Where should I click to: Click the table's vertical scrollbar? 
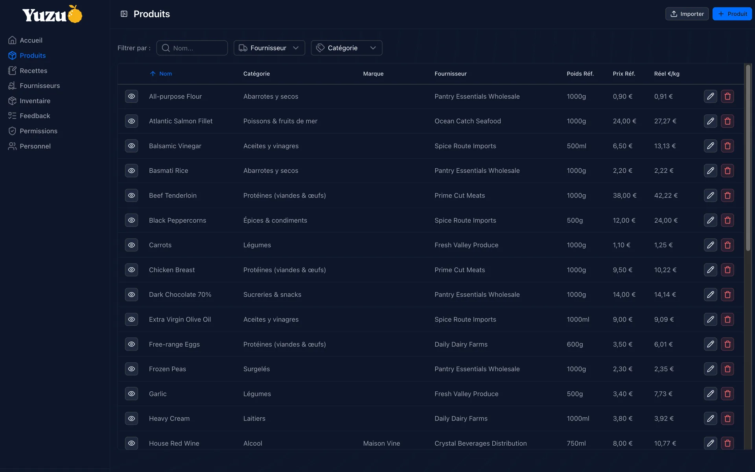pos(748,157)
